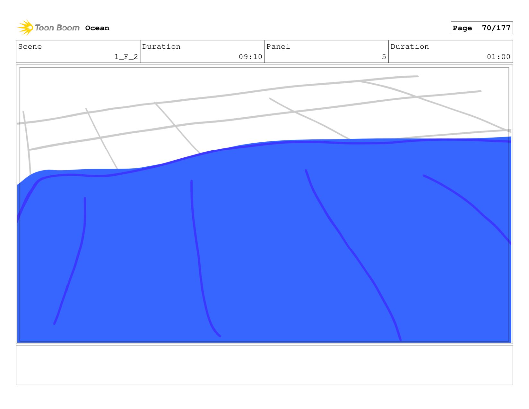
Task: Select the panel number '5'
Action: coord(384,57)
